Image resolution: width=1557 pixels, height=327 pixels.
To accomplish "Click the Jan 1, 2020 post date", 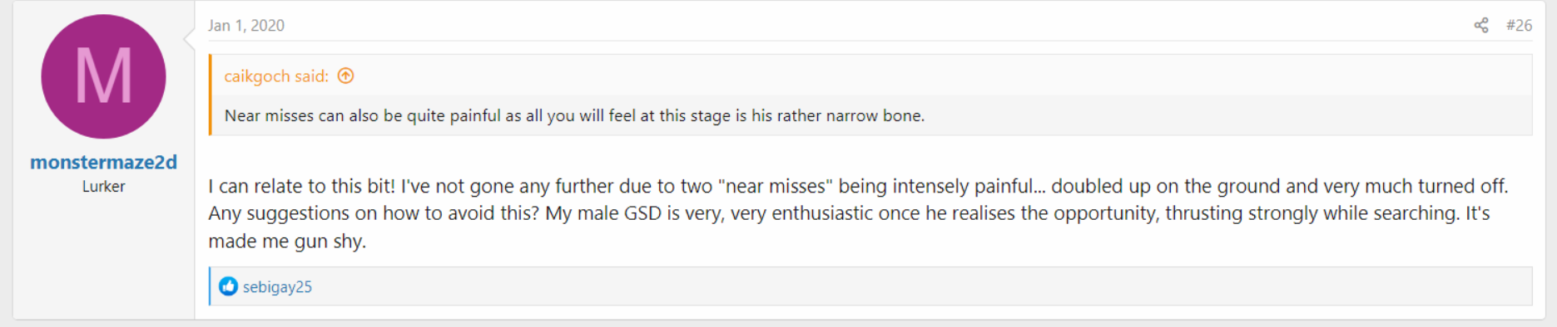I will point(246,26).
